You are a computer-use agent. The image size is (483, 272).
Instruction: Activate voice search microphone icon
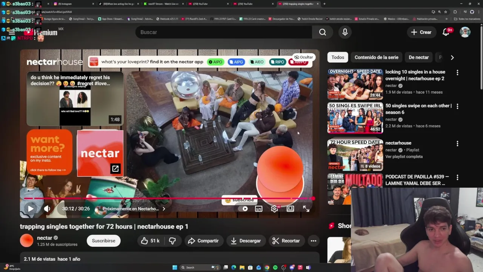click(x=345, y=32)
